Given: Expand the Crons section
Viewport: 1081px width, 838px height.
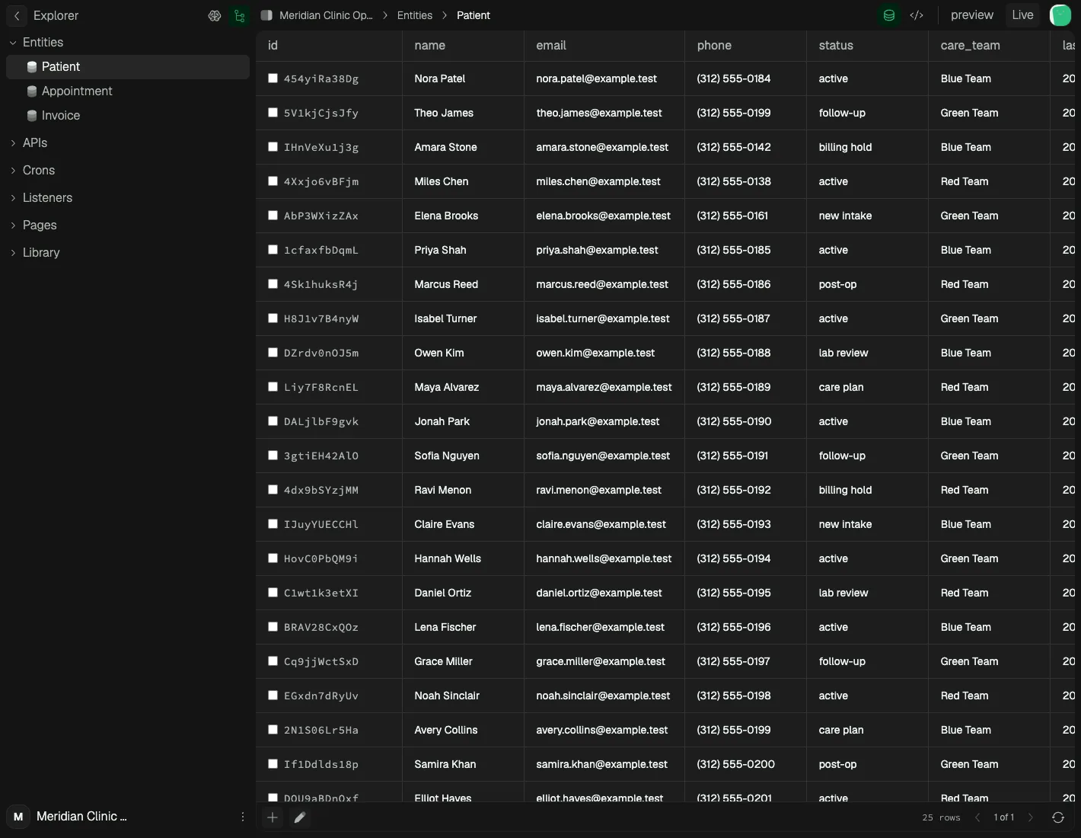Looking at the screenshot, I should (x=13, y=171).
